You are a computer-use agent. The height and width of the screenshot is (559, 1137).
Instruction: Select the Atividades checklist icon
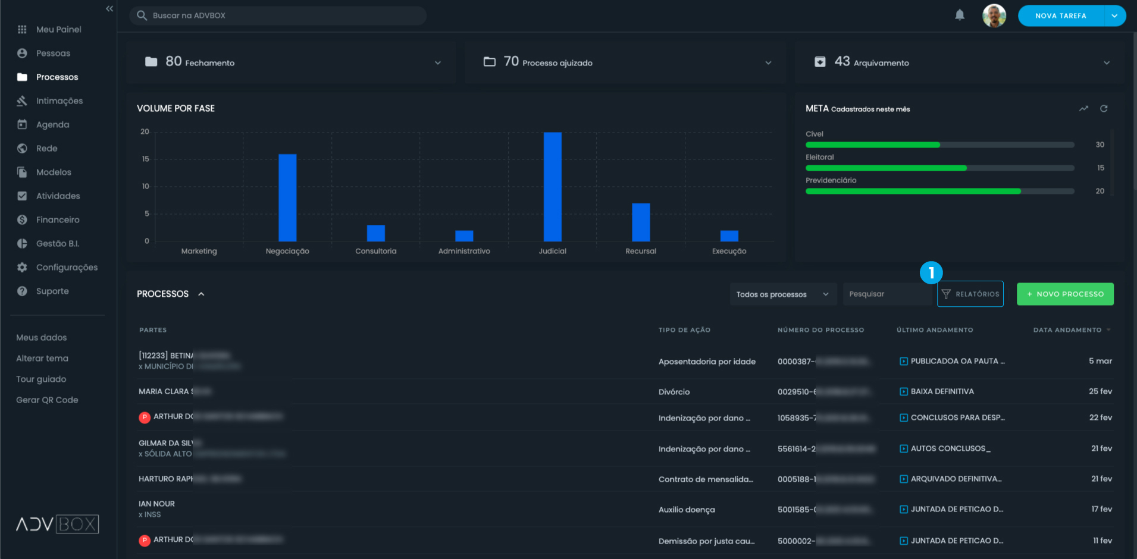tap(22, 196)
